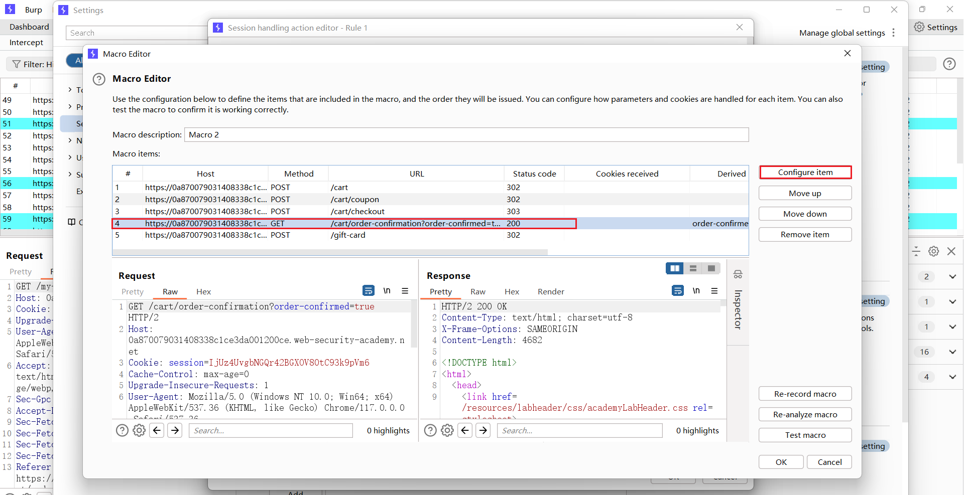The height and width of the screenshot is (495, 964).
Task: Toggle word wrap icon in Request panel
Action: 368,291
